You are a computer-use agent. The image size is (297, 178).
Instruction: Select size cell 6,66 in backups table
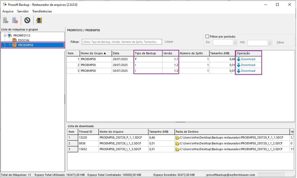[222, 59]
